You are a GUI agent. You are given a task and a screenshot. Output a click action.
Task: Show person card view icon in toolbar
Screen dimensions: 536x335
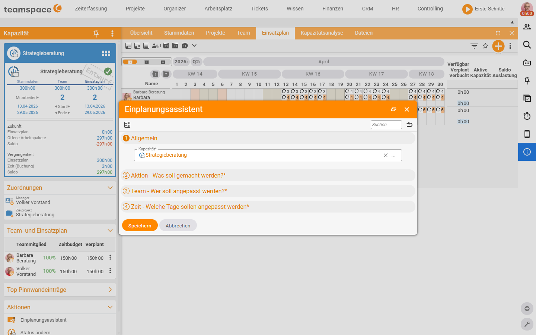click(128, 46)
